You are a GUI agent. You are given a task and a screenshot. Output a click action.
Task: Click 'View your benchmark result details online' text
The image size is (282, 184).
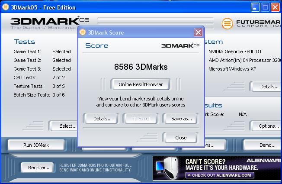pos(141,99)
